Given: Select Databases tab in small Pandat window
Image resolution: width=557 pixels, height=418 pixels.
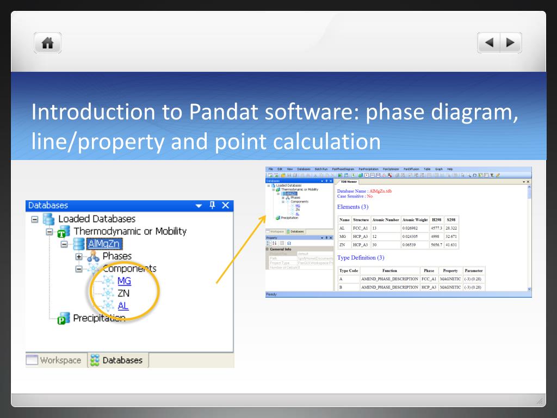Looking at the screenshot, I should coord(295,231).
